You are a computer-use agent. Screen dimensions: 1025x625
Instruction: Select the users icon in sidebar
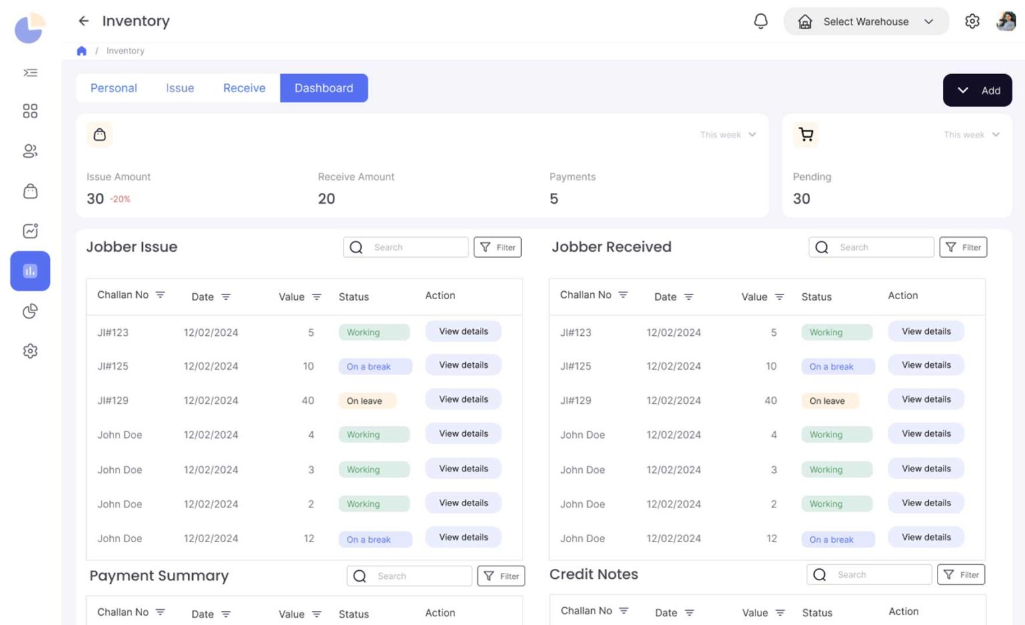[29, 151]
